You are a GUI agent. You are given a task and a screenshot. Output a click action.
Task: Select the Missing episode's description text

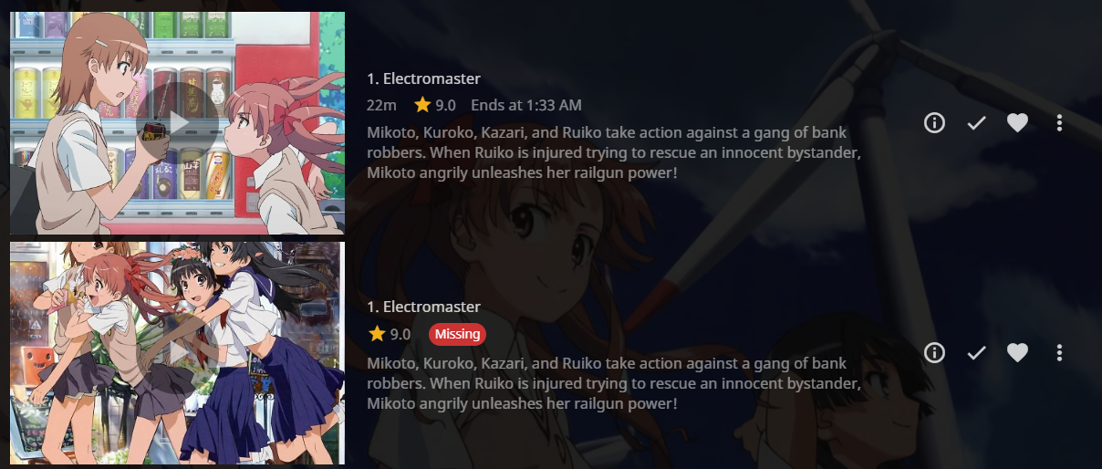(613, 383)
